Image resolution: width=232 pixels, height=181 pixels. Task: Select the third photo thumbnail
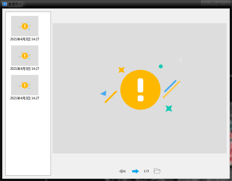click(25, 85)
